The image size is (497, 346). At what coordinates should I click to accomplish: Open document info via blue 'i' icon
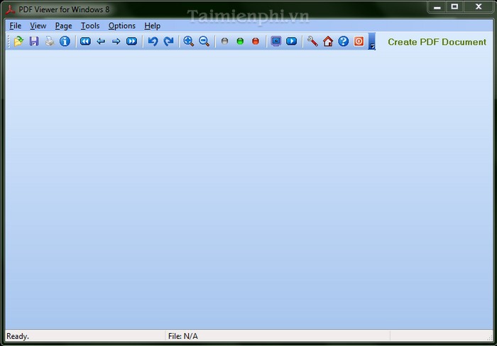pos(65,41)
